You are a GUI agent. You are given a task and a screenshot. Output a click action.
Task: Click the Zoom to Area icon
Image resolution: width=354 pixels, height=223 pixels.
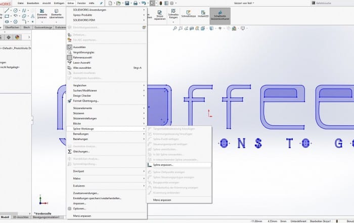[x=181, y=28]
